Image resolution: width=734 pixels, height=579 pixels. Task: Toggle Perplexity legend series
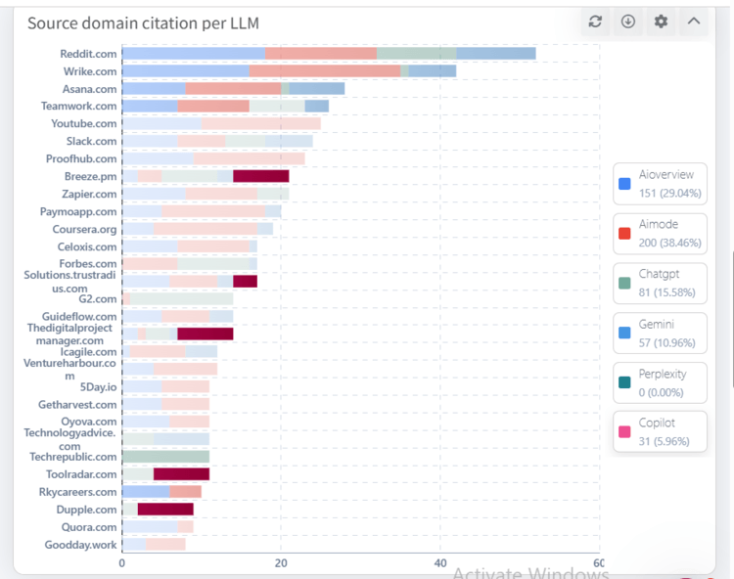point(660,382)
